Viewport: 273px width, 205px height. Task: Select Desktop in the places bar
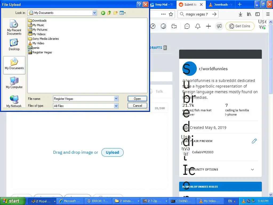[x=14, y=45]
